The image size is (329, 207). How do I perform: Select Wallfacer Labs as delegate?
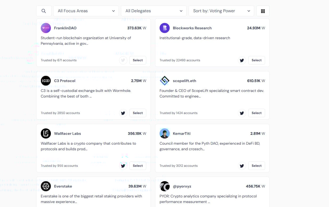click(138, 166)
